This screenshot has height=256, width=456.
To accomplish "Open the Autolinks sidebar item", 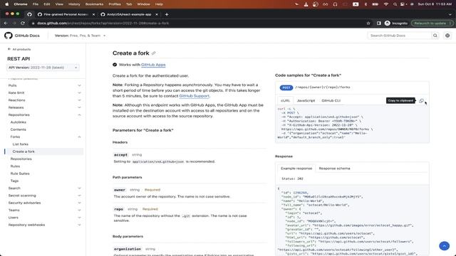I will 19,122.
